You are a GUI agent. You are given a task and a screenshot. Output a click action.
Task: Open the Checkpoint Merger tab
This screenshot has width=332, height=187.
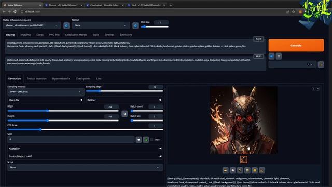pyautogui.click(x=76, y=35)
